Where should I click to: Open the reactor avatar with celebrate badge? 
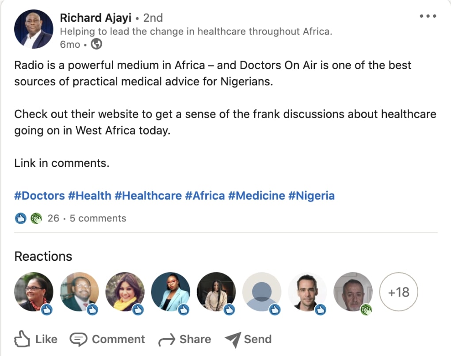click(353, 292)
